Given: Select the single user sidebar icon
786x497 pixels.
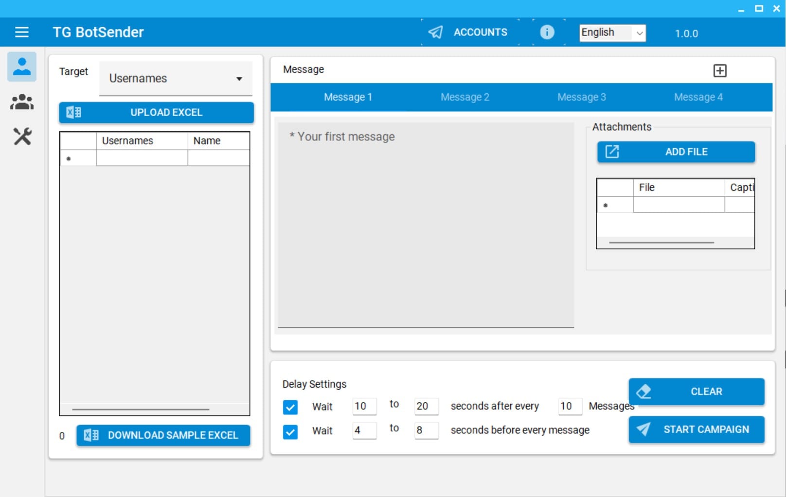Looking at the screenshot, I should click(22, 67).
